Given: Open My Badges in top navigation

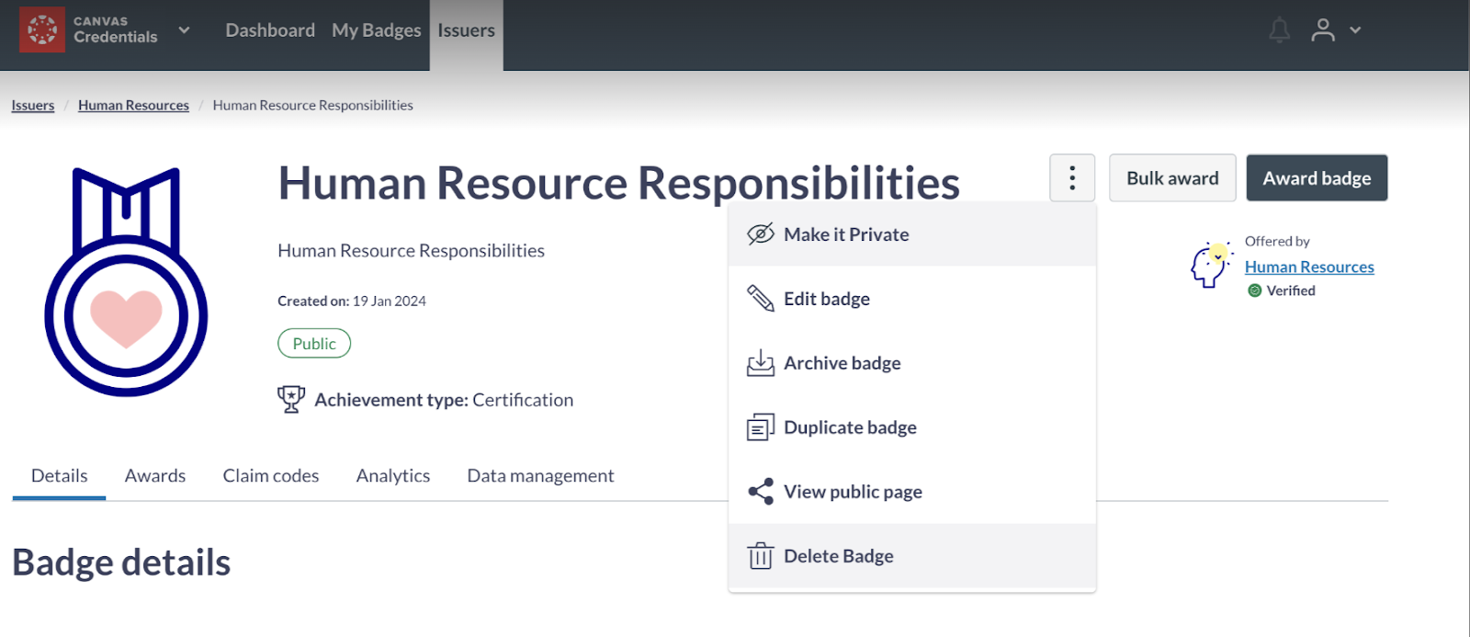Looking at the screenshot, I should click(x=377, y=30).
